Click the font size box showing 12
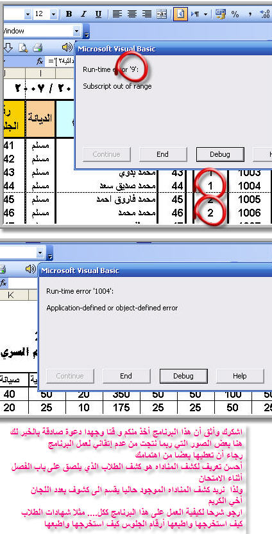Screen dimensions: 272x534 pyautogui.click(x=41, y=14)
